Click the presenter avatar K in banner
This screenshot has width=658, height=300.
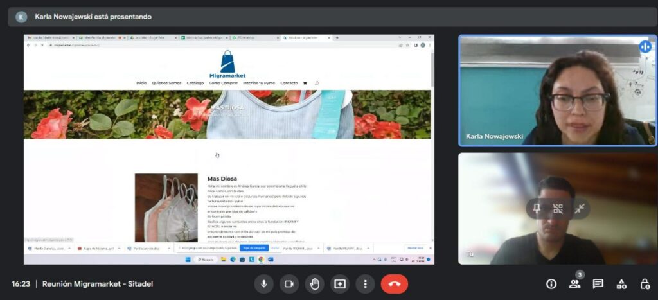coord(21,17)
